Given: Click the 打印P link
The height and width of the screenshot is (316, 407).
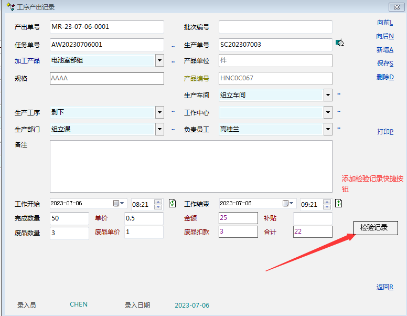Looking at the screenshot, I should (385, 132).
